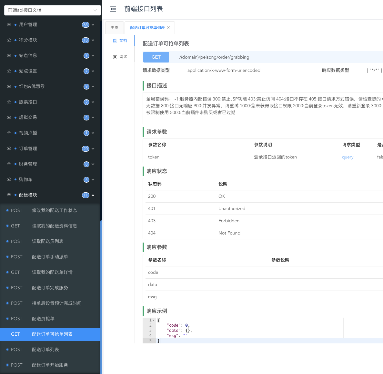Click cloud icon beside 财务管理
Image resolution: width=383 pixels, height=374 pixels.
[x=9, y=164]
